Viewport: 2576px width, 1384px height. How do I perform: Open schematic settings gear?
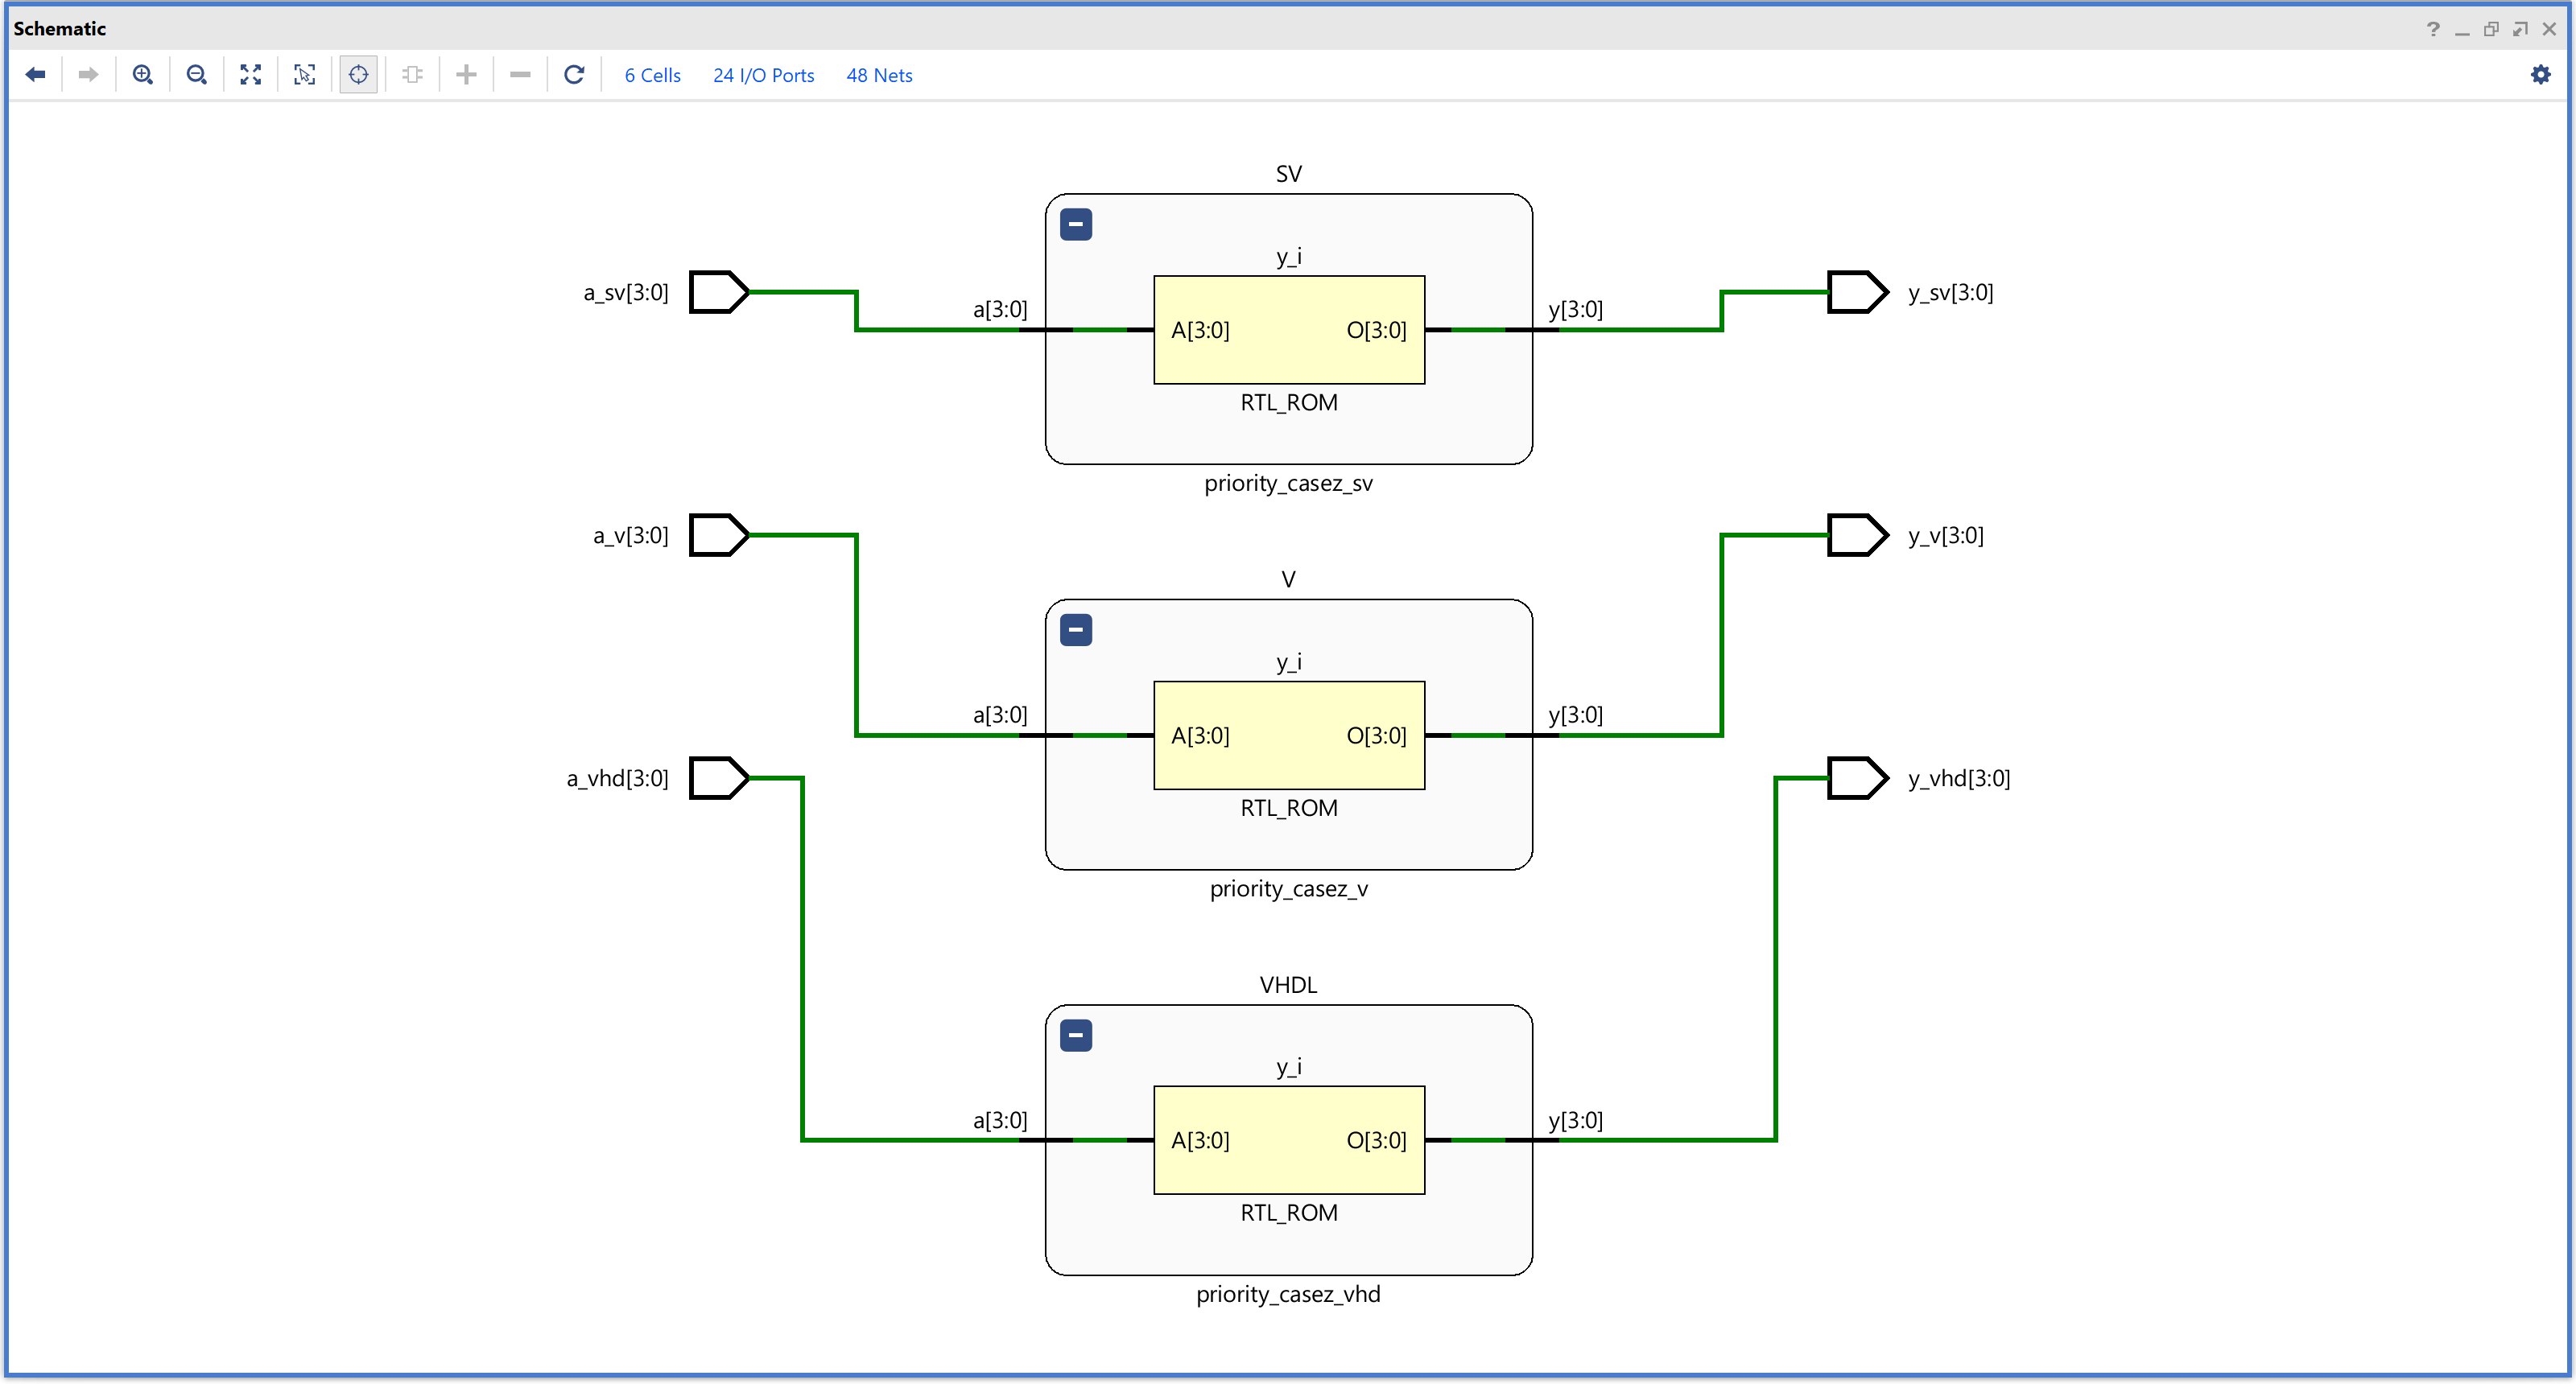click(2540, 75)
